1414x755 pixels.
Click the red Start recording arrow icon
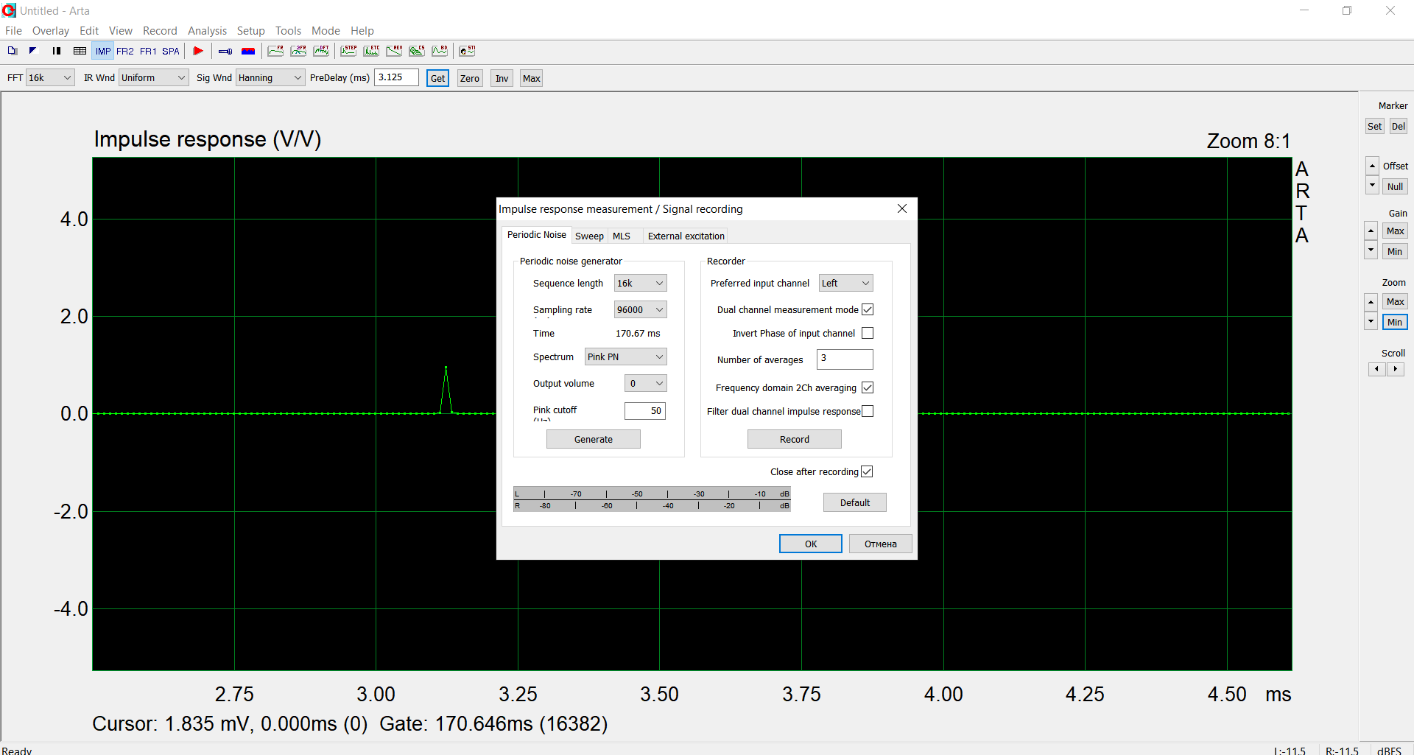tap(198, 51)
